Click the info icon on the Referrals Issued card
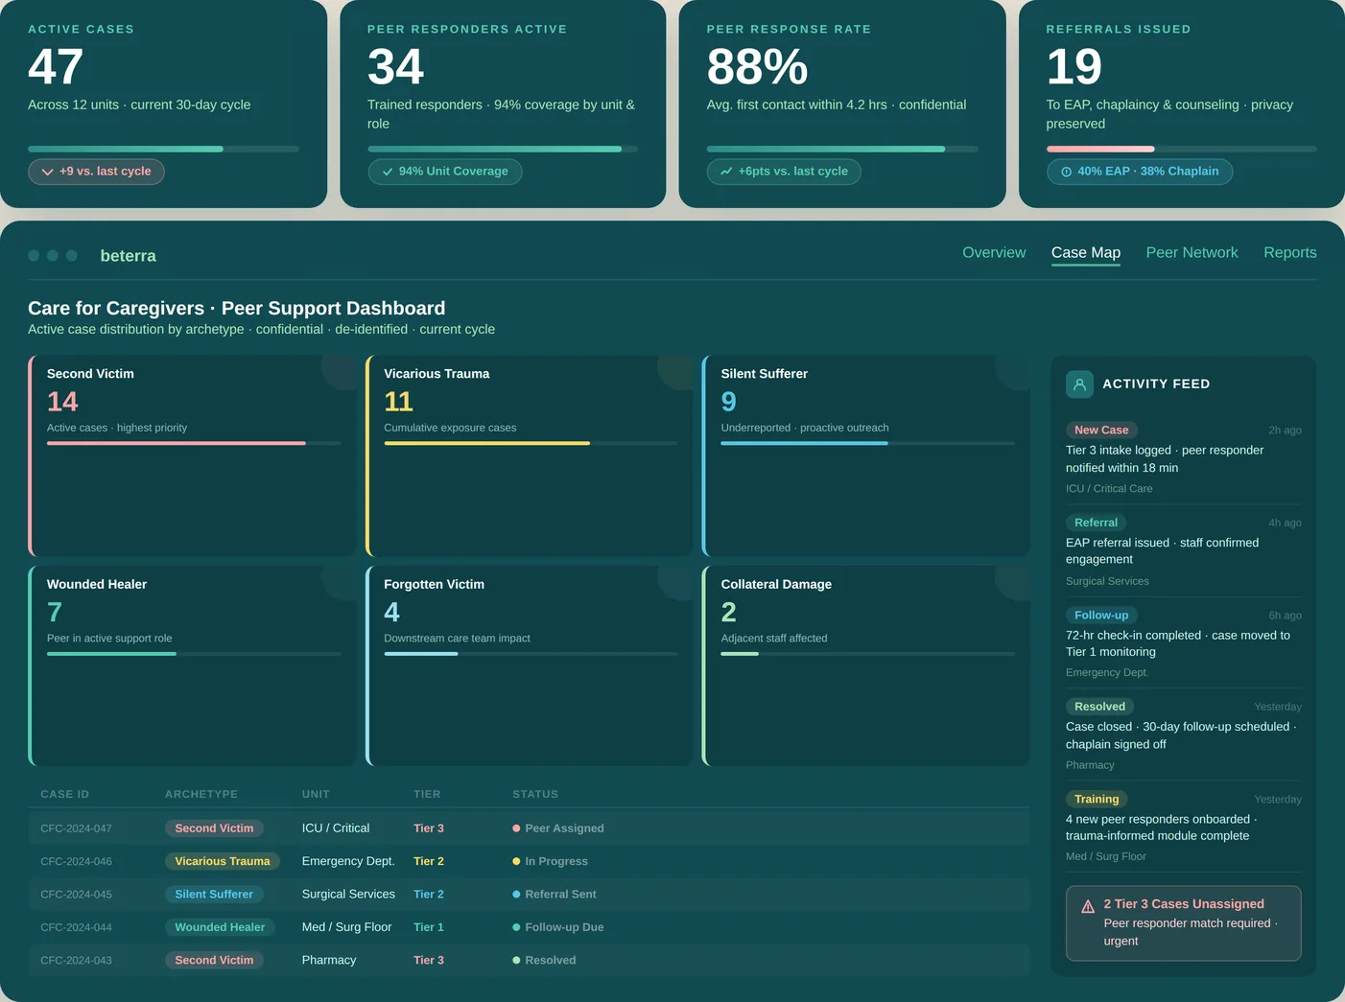Viewport: 1345px width, 1002px height. tap(1066, 172)
